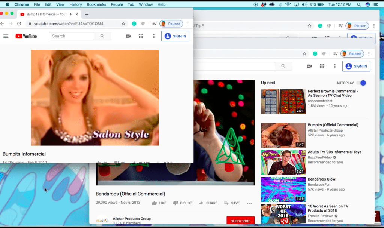Click the YouTube Search field in front window
This screenshot has height=228, width=384.
tap(72, 36)
